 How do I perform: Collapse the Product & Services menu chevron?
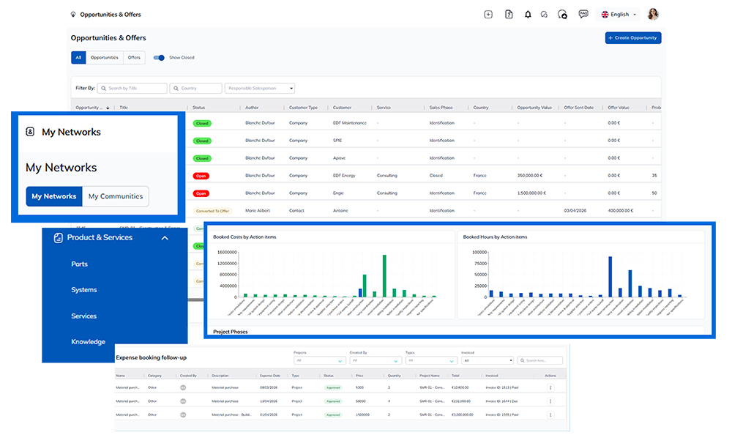pos(165,238)
